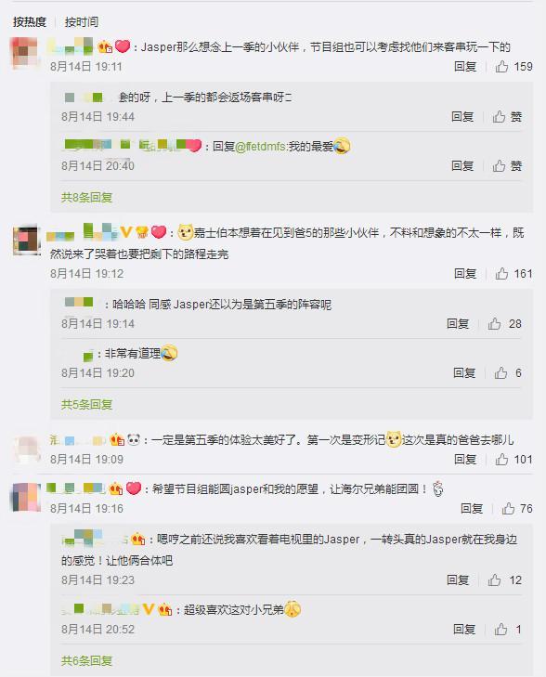This screenshot has height=677, width=546.
Task: Open avatar of the 19:16 commenter
Action: click(25, 498)
